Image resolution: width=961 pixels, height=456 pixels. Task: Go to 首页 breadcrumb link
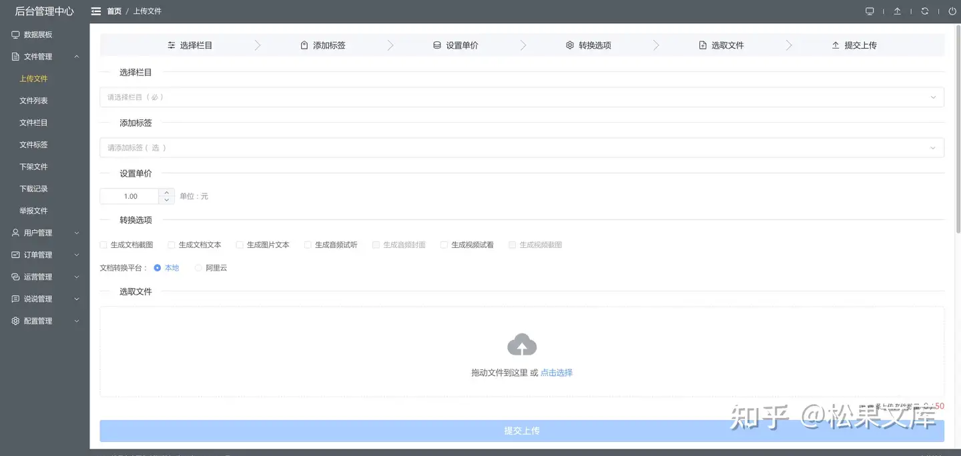[x=114, y=11]
